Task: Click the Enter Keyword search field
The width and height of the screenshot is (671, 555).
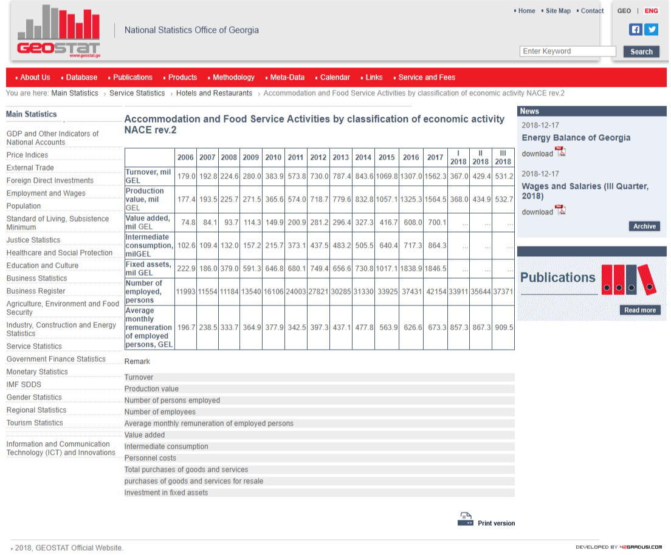Action: pos(568,52)
